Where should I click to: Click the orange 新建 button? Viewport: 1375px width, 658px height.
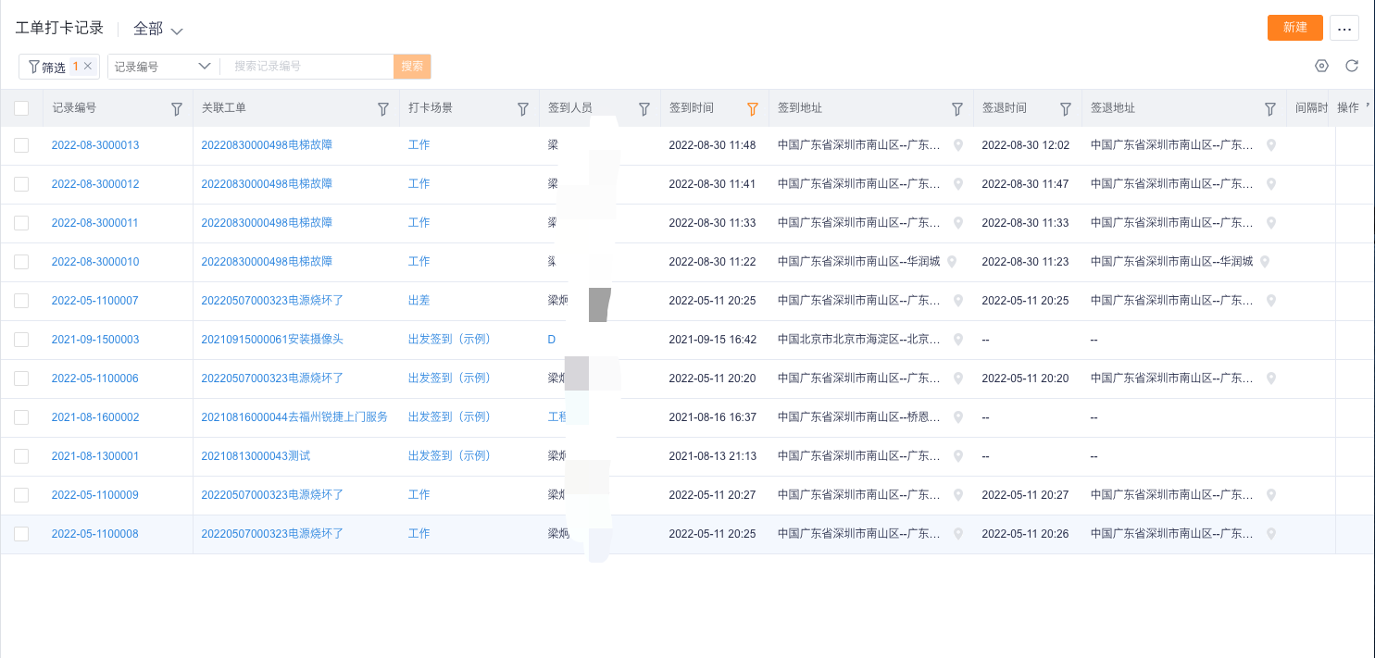click(x=1295, y=28)
